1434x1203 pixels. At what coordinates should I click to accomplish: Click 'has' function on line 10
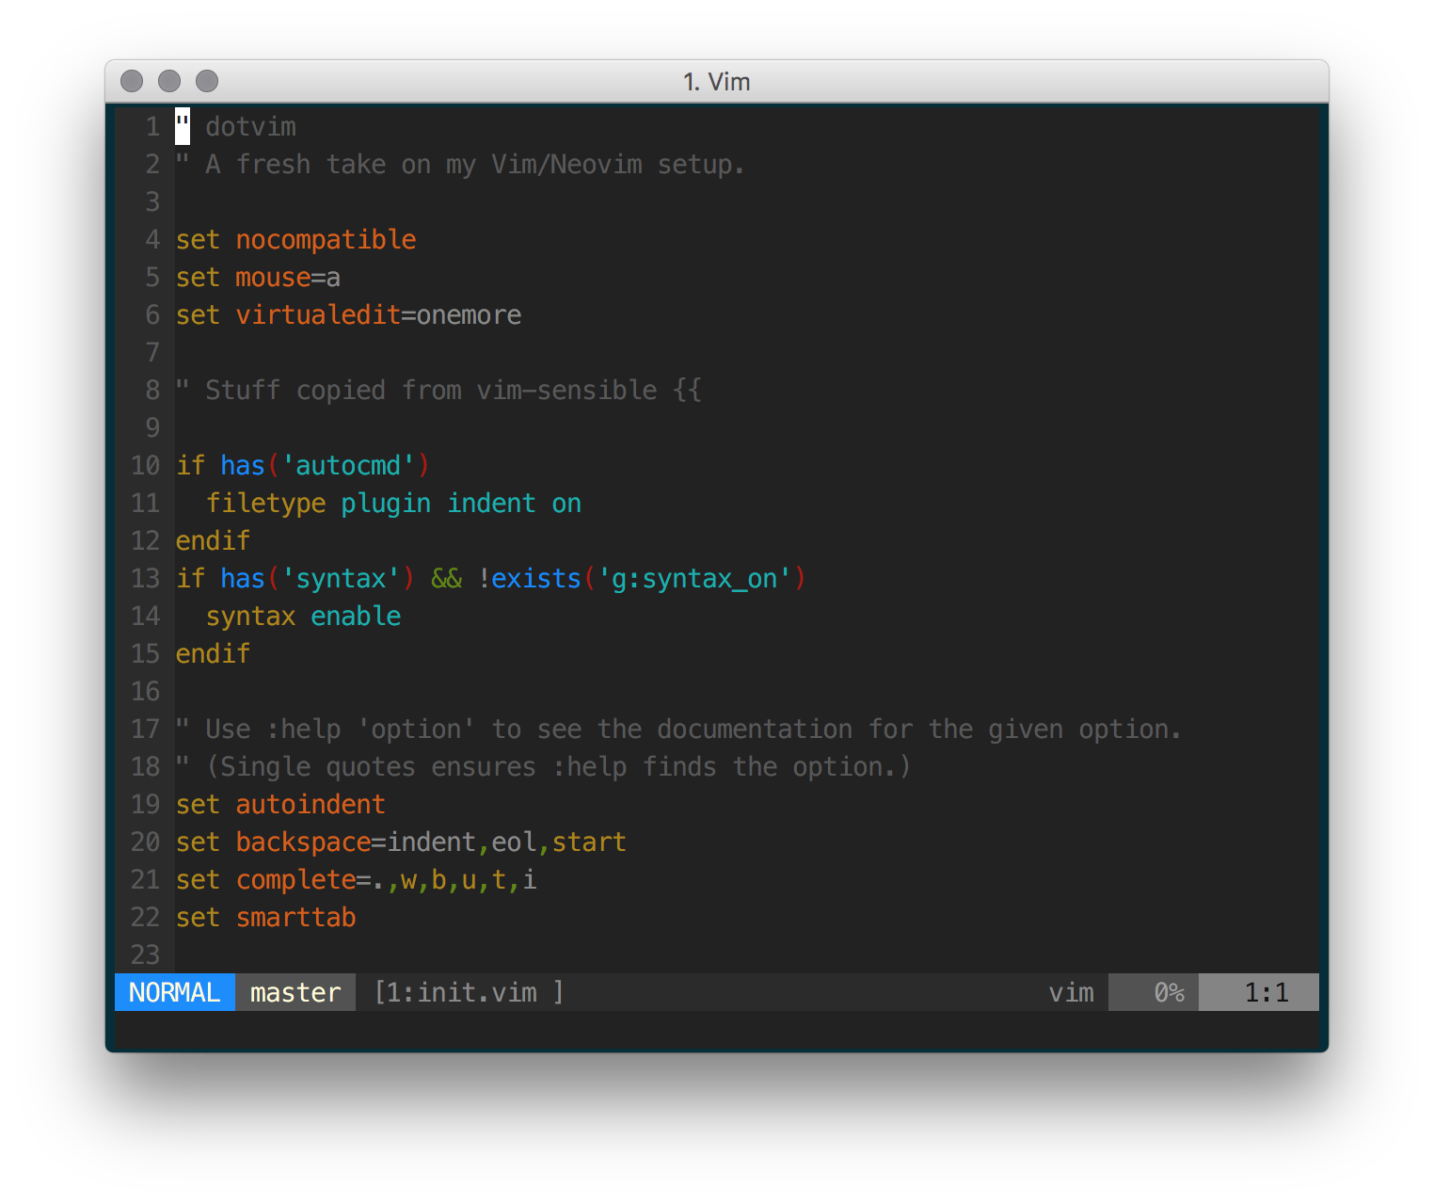243,465
